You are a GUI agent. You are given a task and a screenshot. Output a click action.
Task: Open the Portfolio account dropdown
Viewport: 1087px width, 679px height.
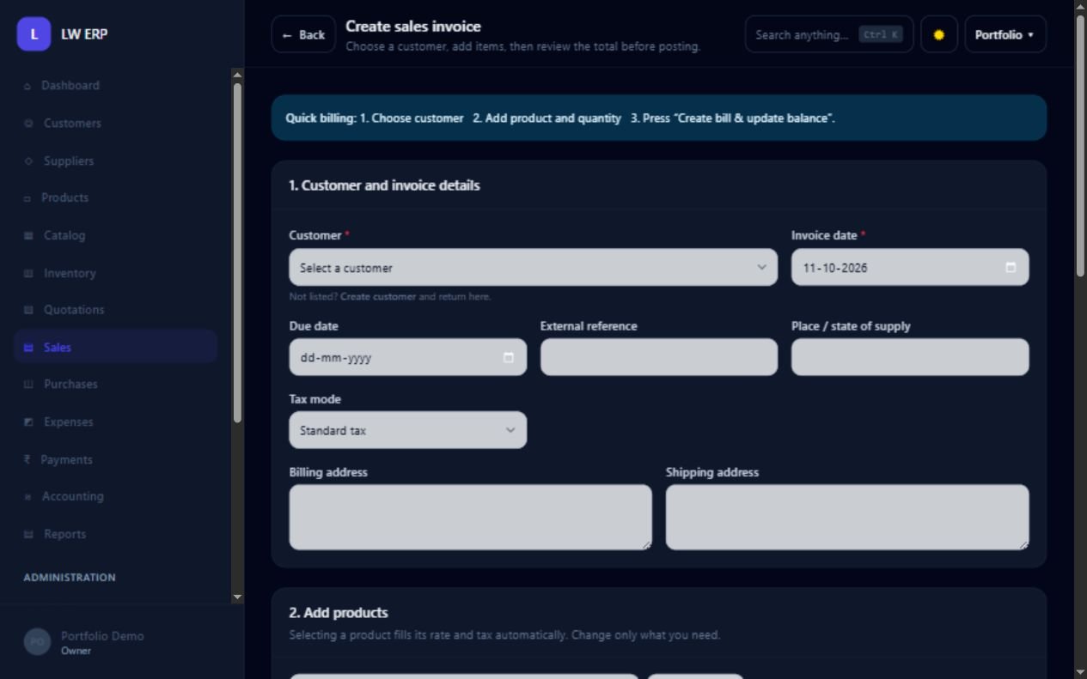[x=1005, y=34]
